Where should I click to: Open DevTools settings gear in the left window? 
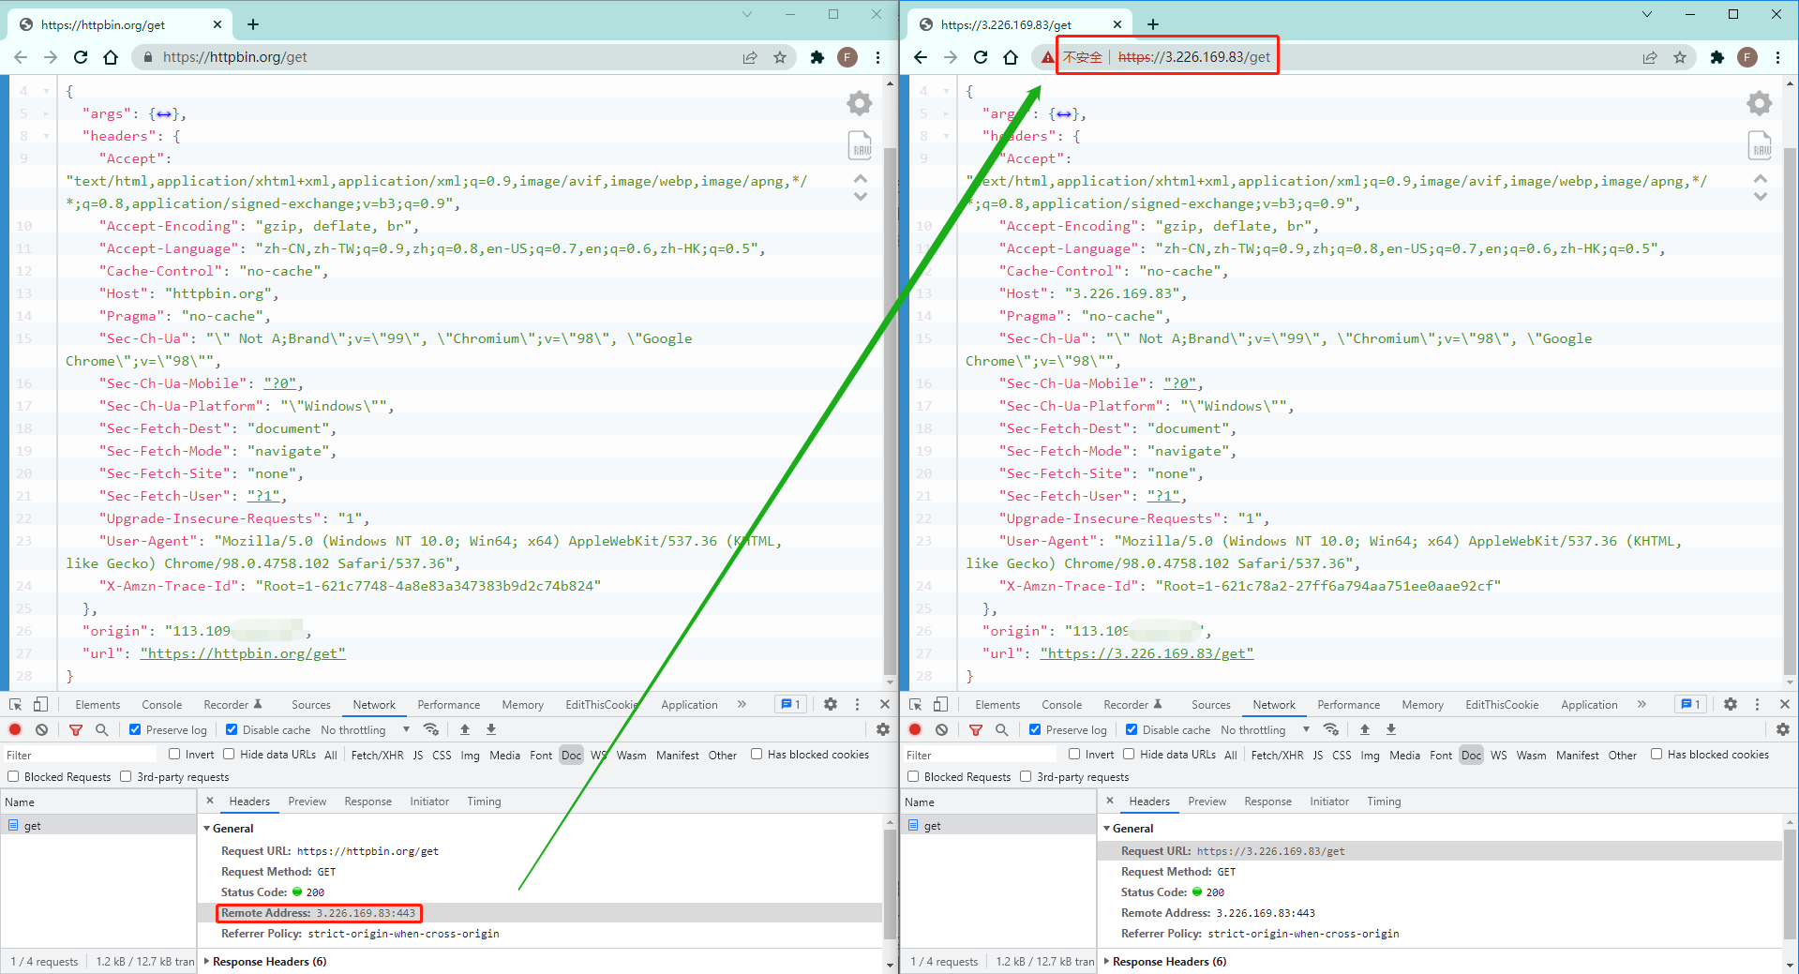tap(831, 704)
